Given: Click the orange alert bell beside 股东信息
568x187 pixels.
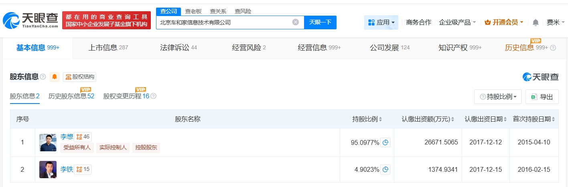Looking at the screenshot, I should pos(55,77).
